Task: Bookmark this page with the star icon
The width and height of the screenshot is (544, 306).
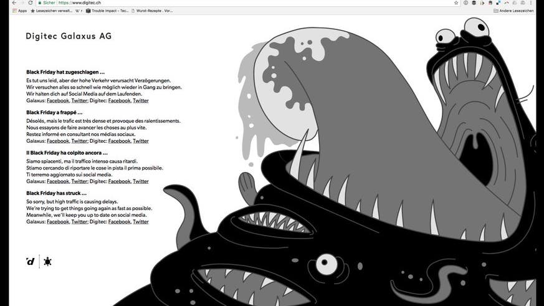Action: click(x=456, y=2)
